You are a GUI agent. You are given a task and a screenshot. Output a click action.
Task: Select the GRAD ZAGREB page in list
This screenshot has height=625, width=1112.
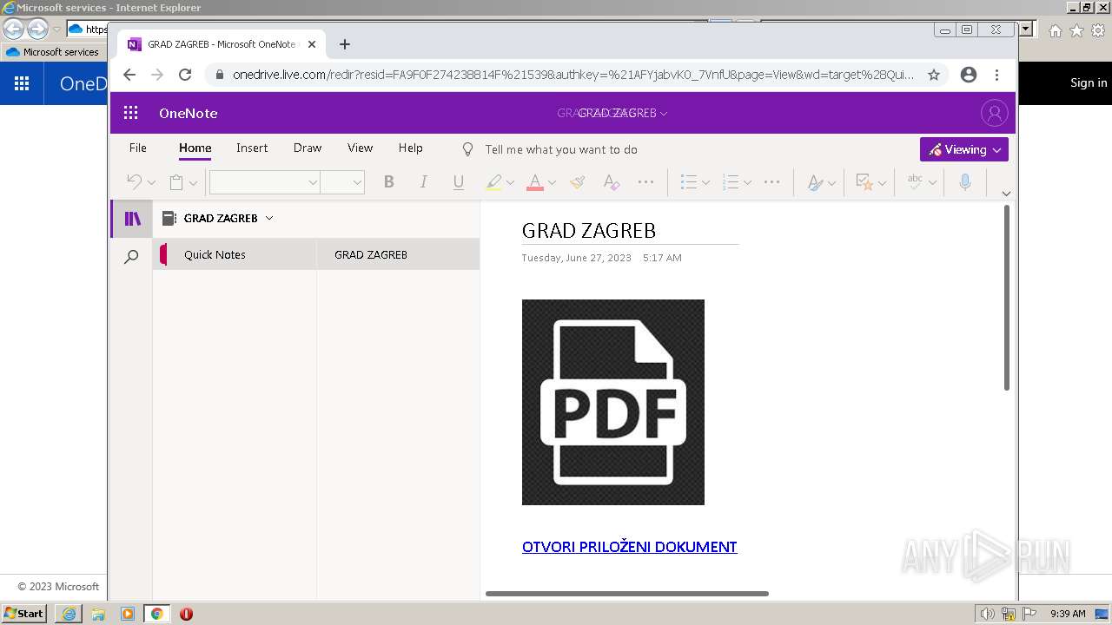tap(399, 254)
